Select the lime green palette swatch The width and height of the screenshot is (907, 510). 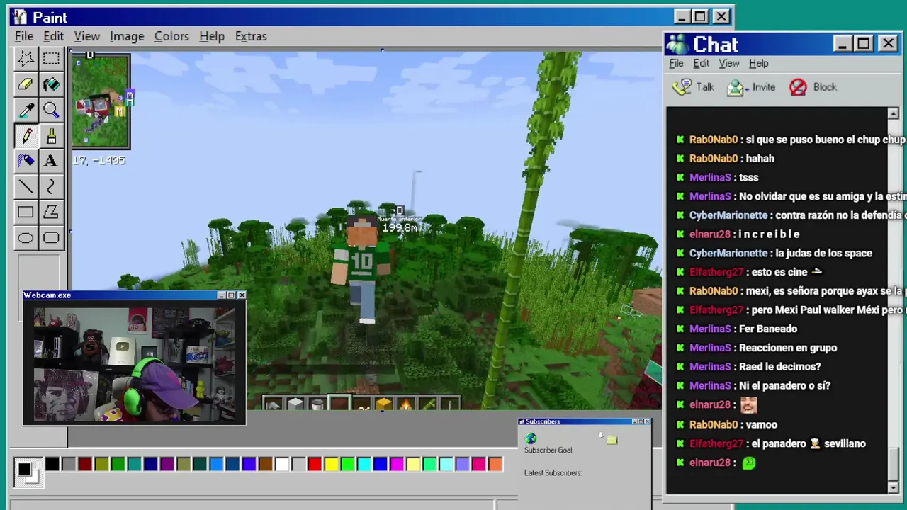tap(347, 465)
